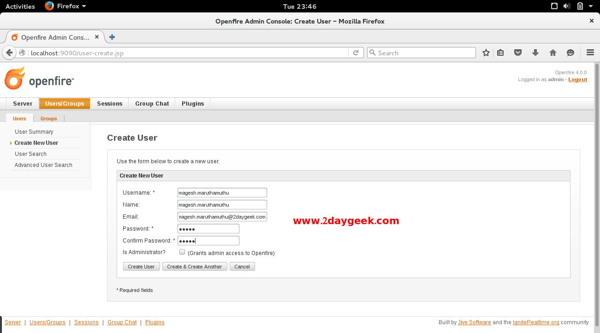Open the downloads arrow icon
Viewport: 600px width, 333px height.
pyautogui.click(x=535, y=53)
